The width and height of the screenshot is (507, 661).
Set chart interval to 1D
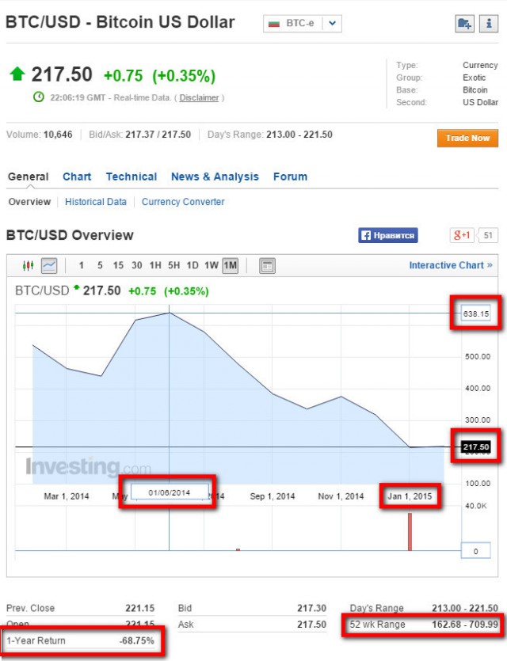193,265
